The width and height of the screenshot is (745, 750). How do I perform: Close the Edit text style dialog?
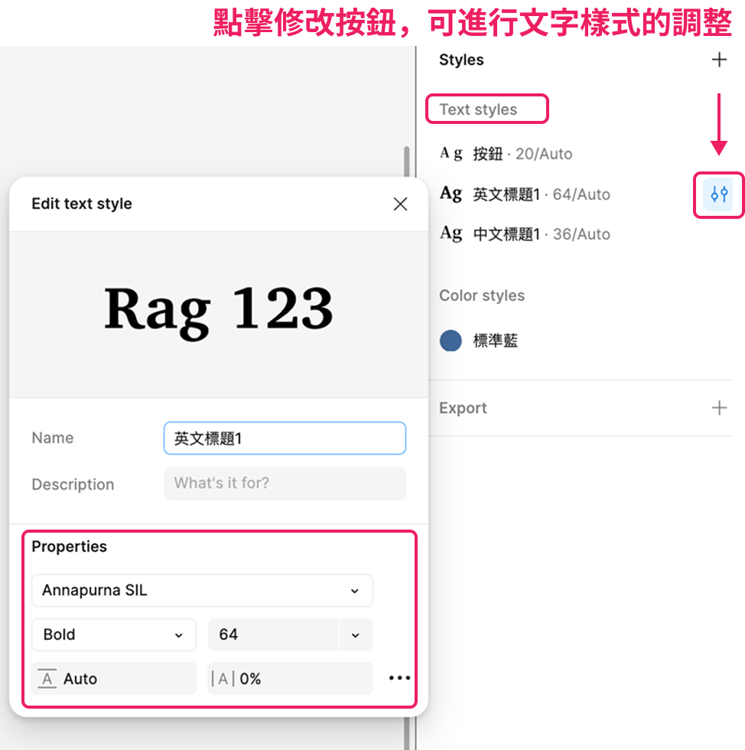click(400, 204)
